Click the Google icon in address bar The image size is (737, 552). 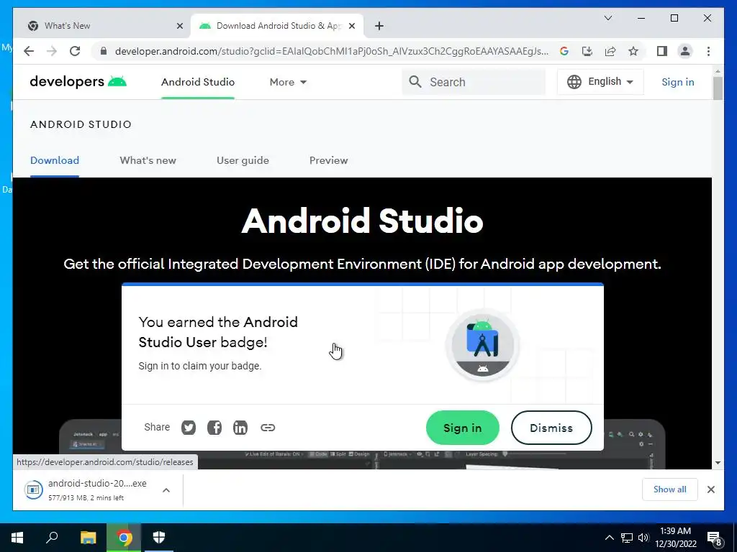pos(564,51)
